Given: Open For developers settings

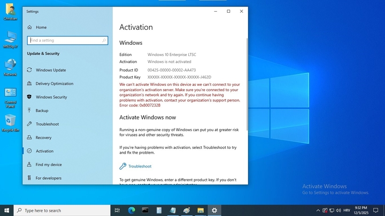Looking at the screenshot, I should tap(48, 178).
